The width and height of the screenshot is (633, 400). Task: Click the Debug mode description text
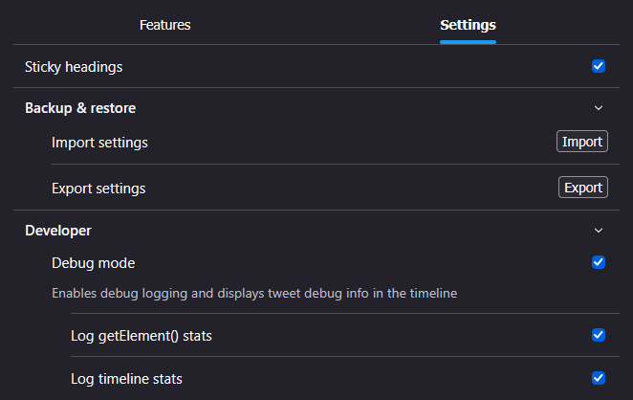254,294
